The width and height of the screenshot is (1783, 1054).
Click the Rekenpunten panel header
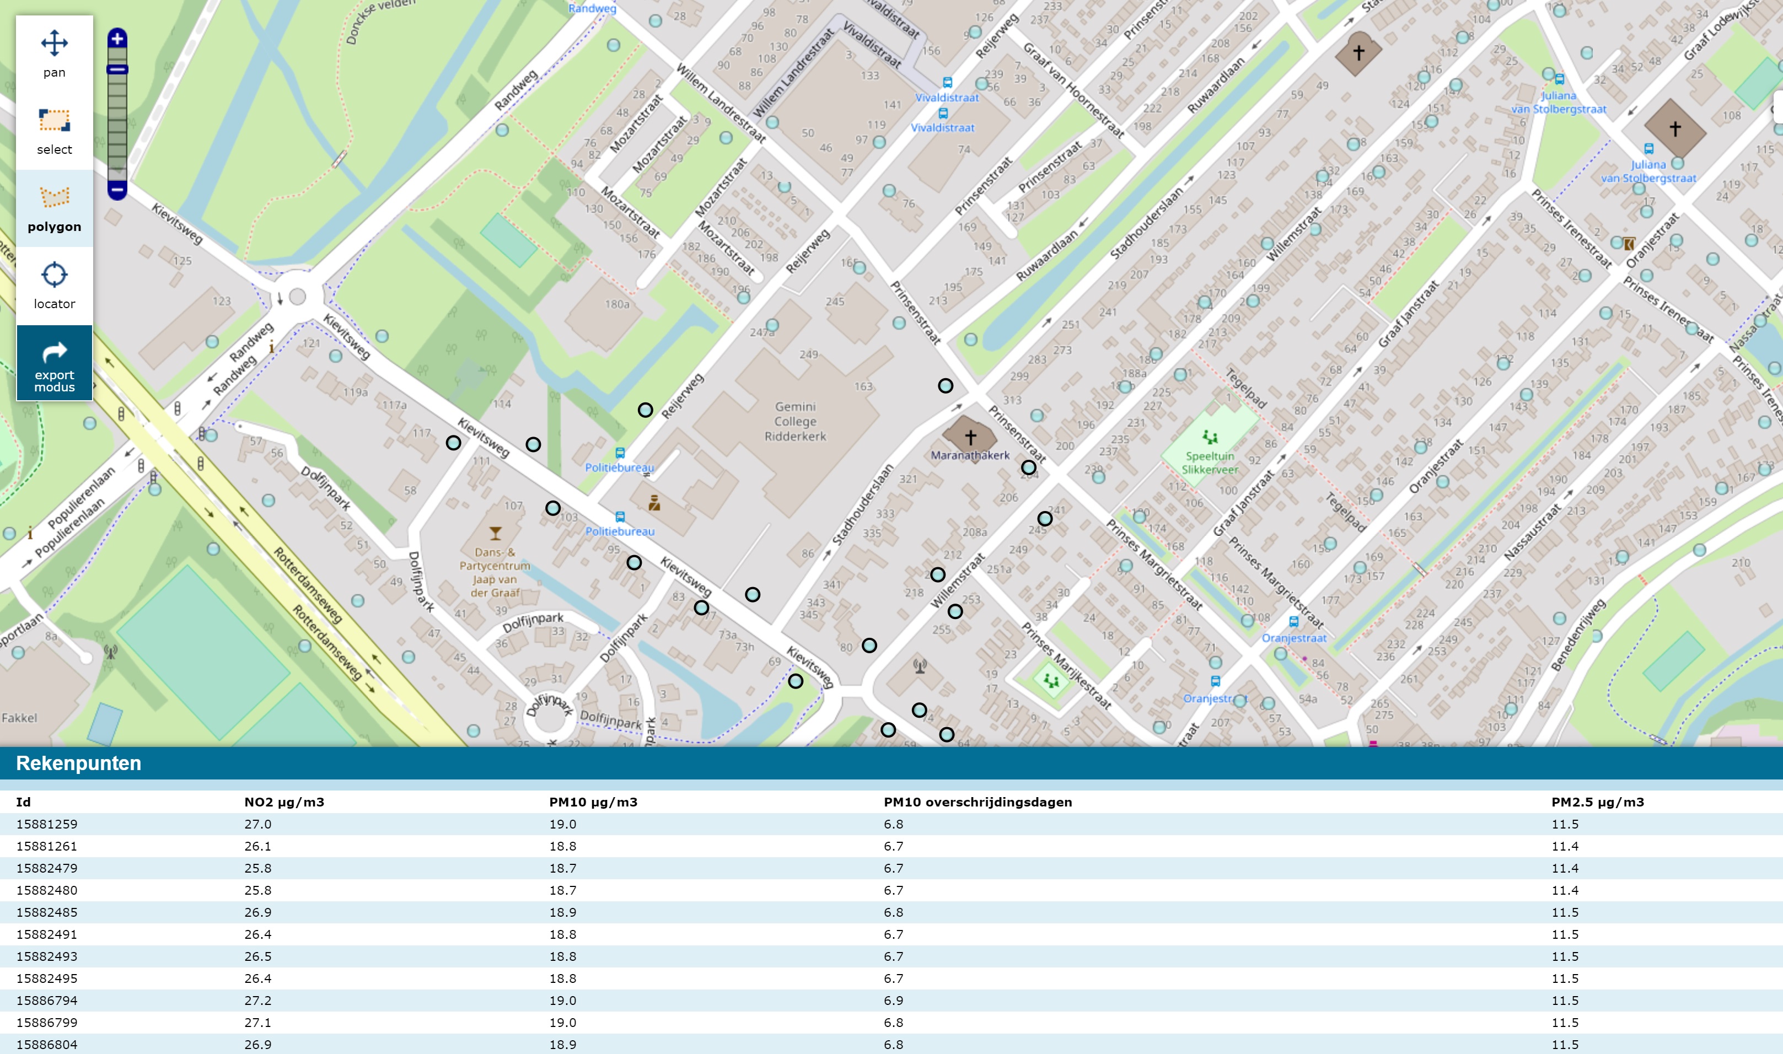78,763
